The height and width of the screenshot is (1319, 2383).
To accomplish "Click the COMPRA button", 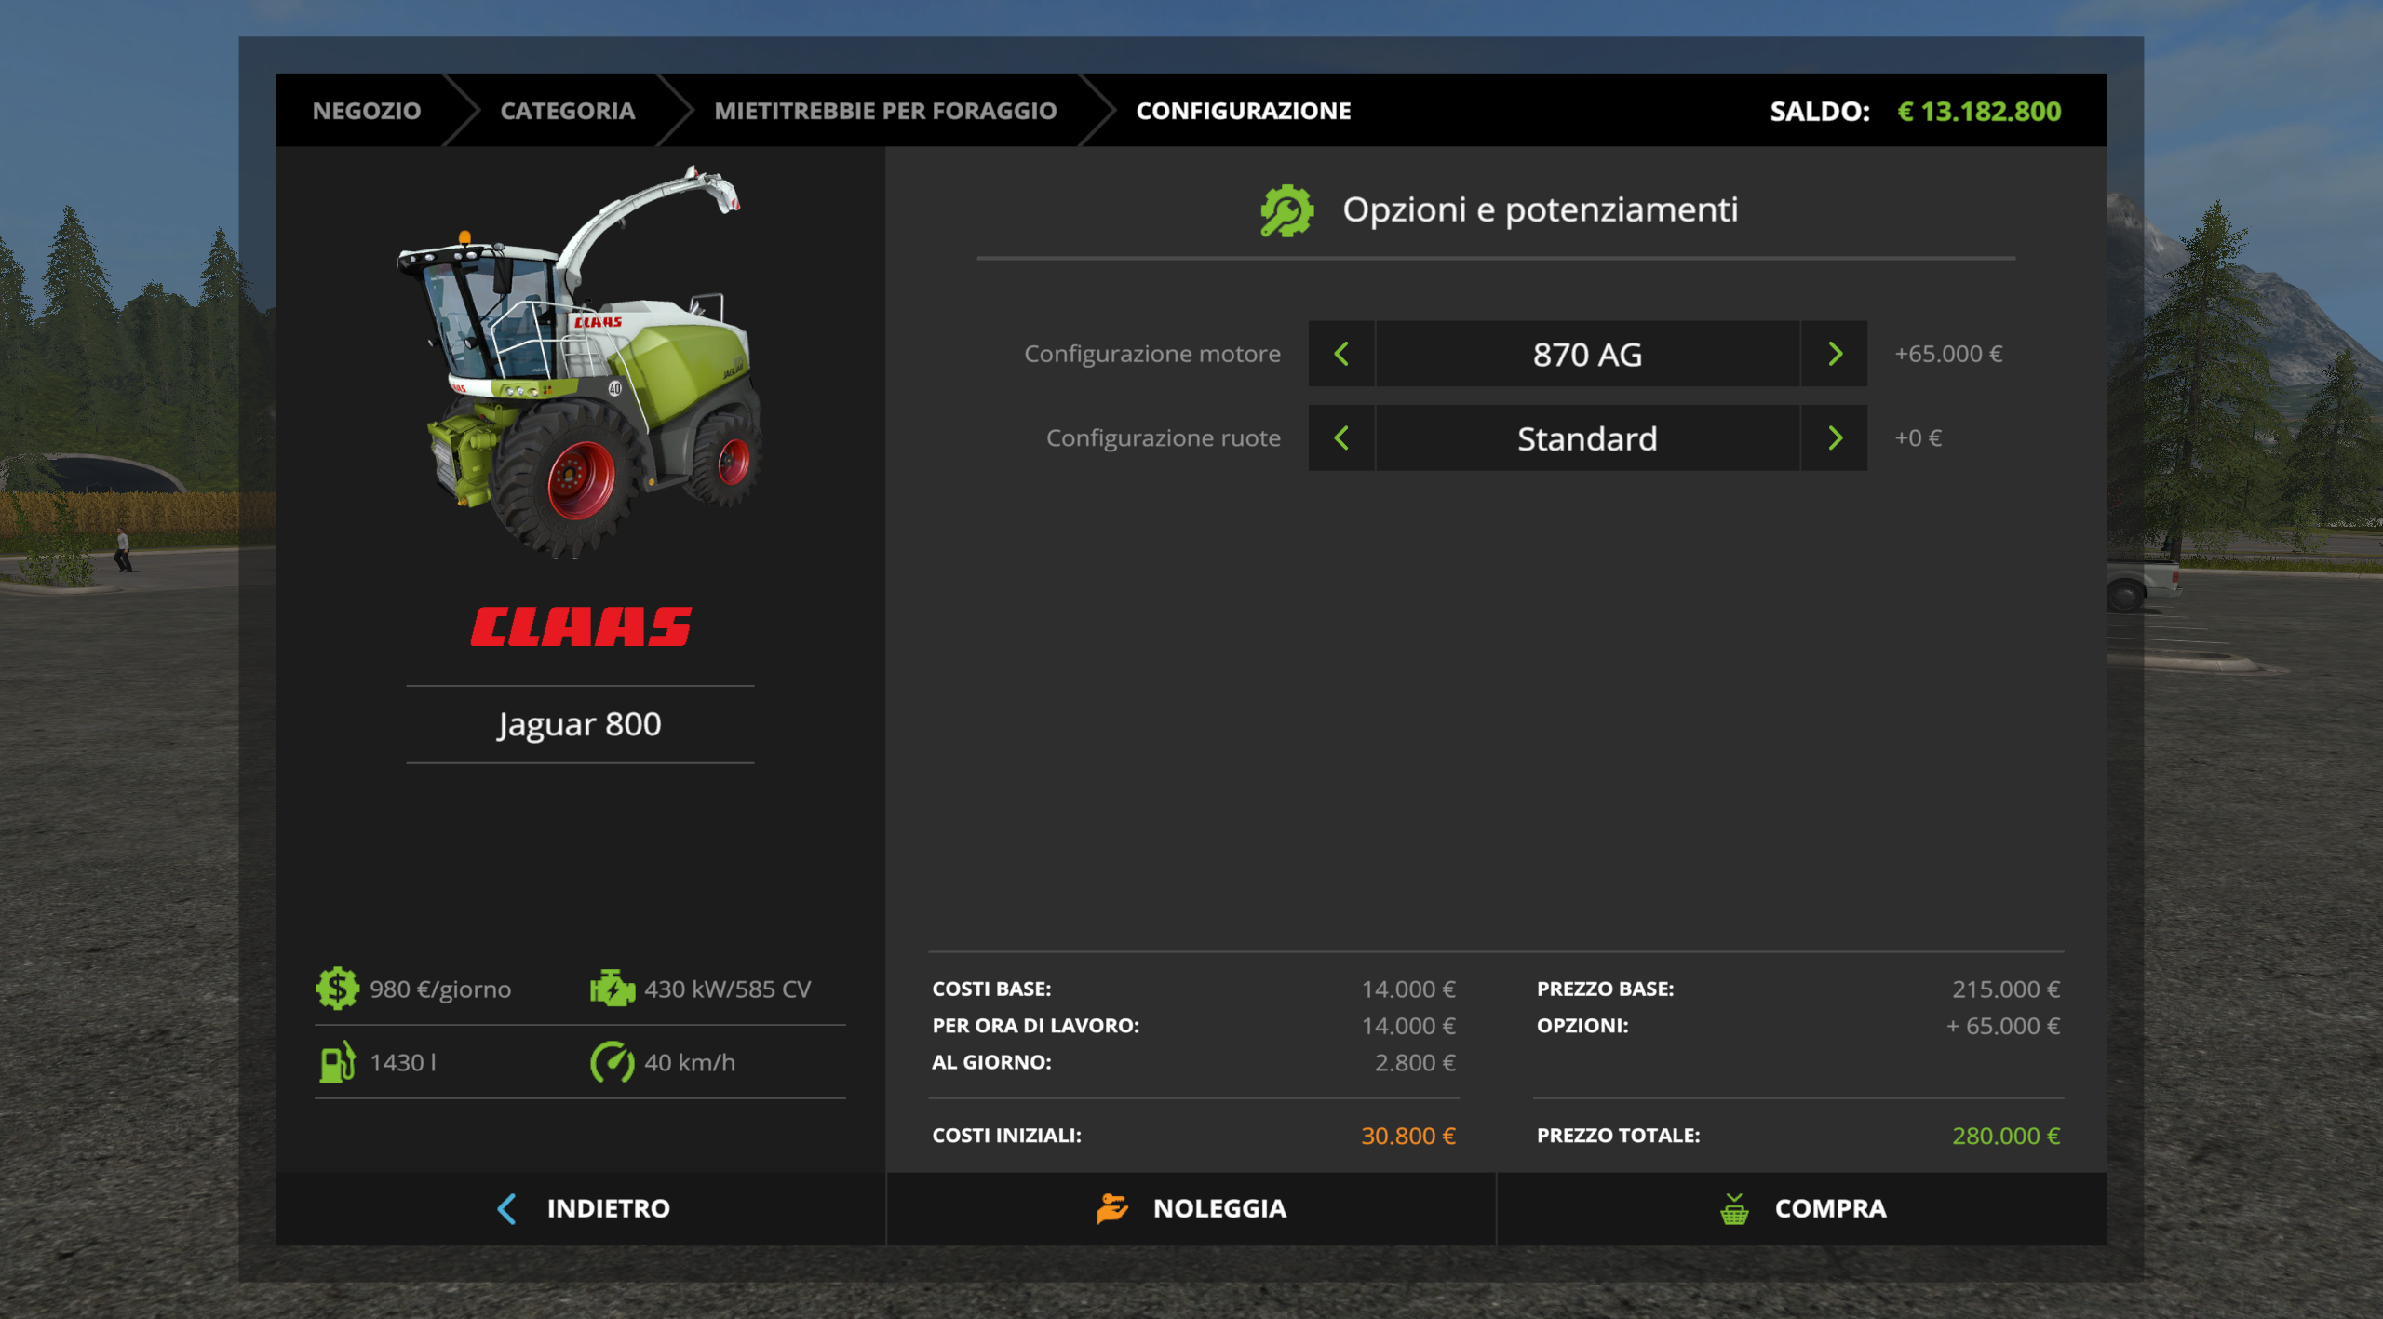I will [x=1802, y=1208].
